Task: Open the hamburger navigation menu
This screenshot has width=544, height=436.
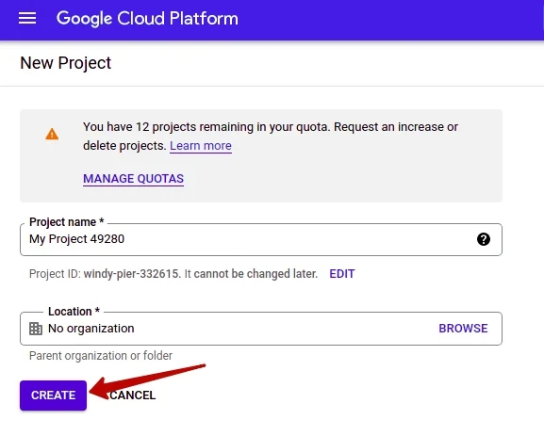Action: pos(27,19)
